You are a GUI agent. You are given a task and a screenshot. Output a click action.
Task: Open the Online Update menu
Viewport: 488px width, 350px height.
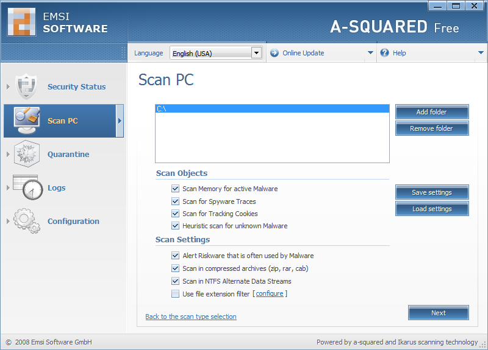[x=303, y=53]
